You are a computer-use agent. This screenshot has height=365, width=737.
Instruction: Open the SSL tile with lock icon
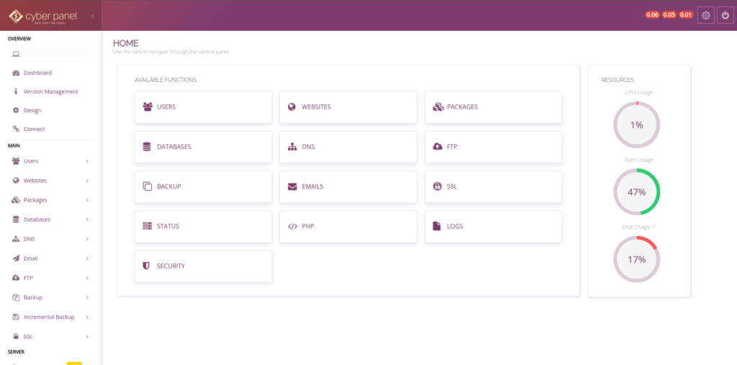492,186
